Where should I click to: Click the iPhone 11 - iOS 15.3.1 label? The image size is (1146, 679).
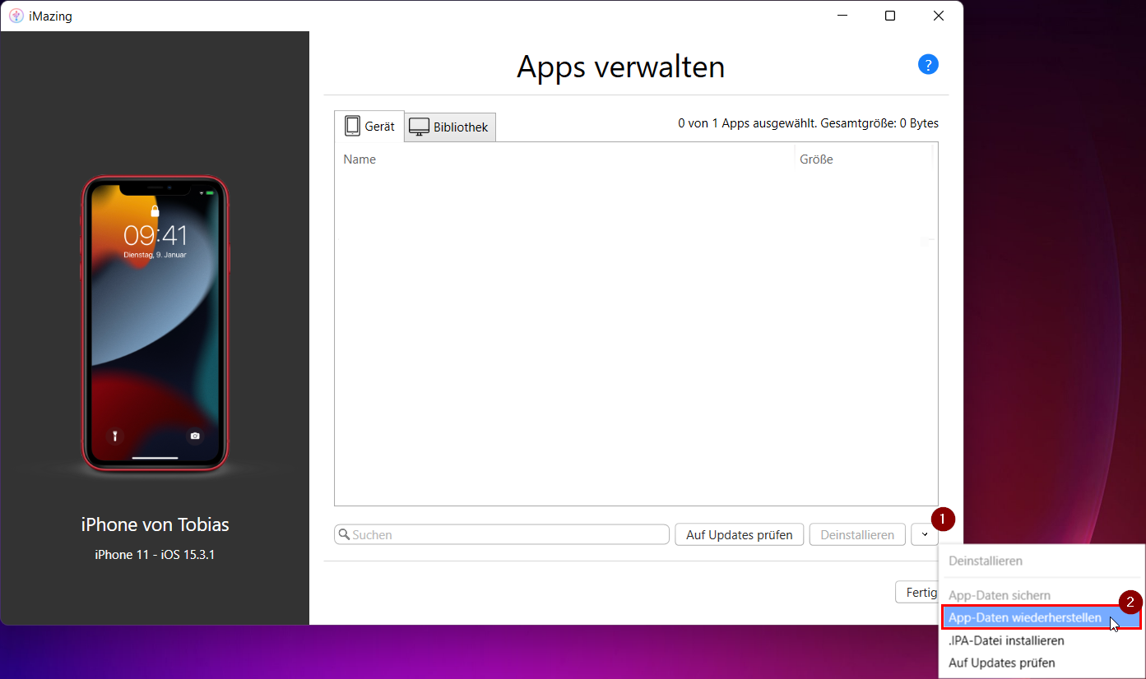(x=155, y=554)
